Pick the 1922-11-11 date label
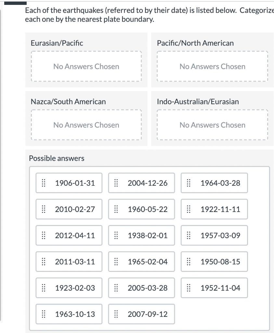This screenshot has width=274, height=333. pyautogui.click(x=220, y=209)
